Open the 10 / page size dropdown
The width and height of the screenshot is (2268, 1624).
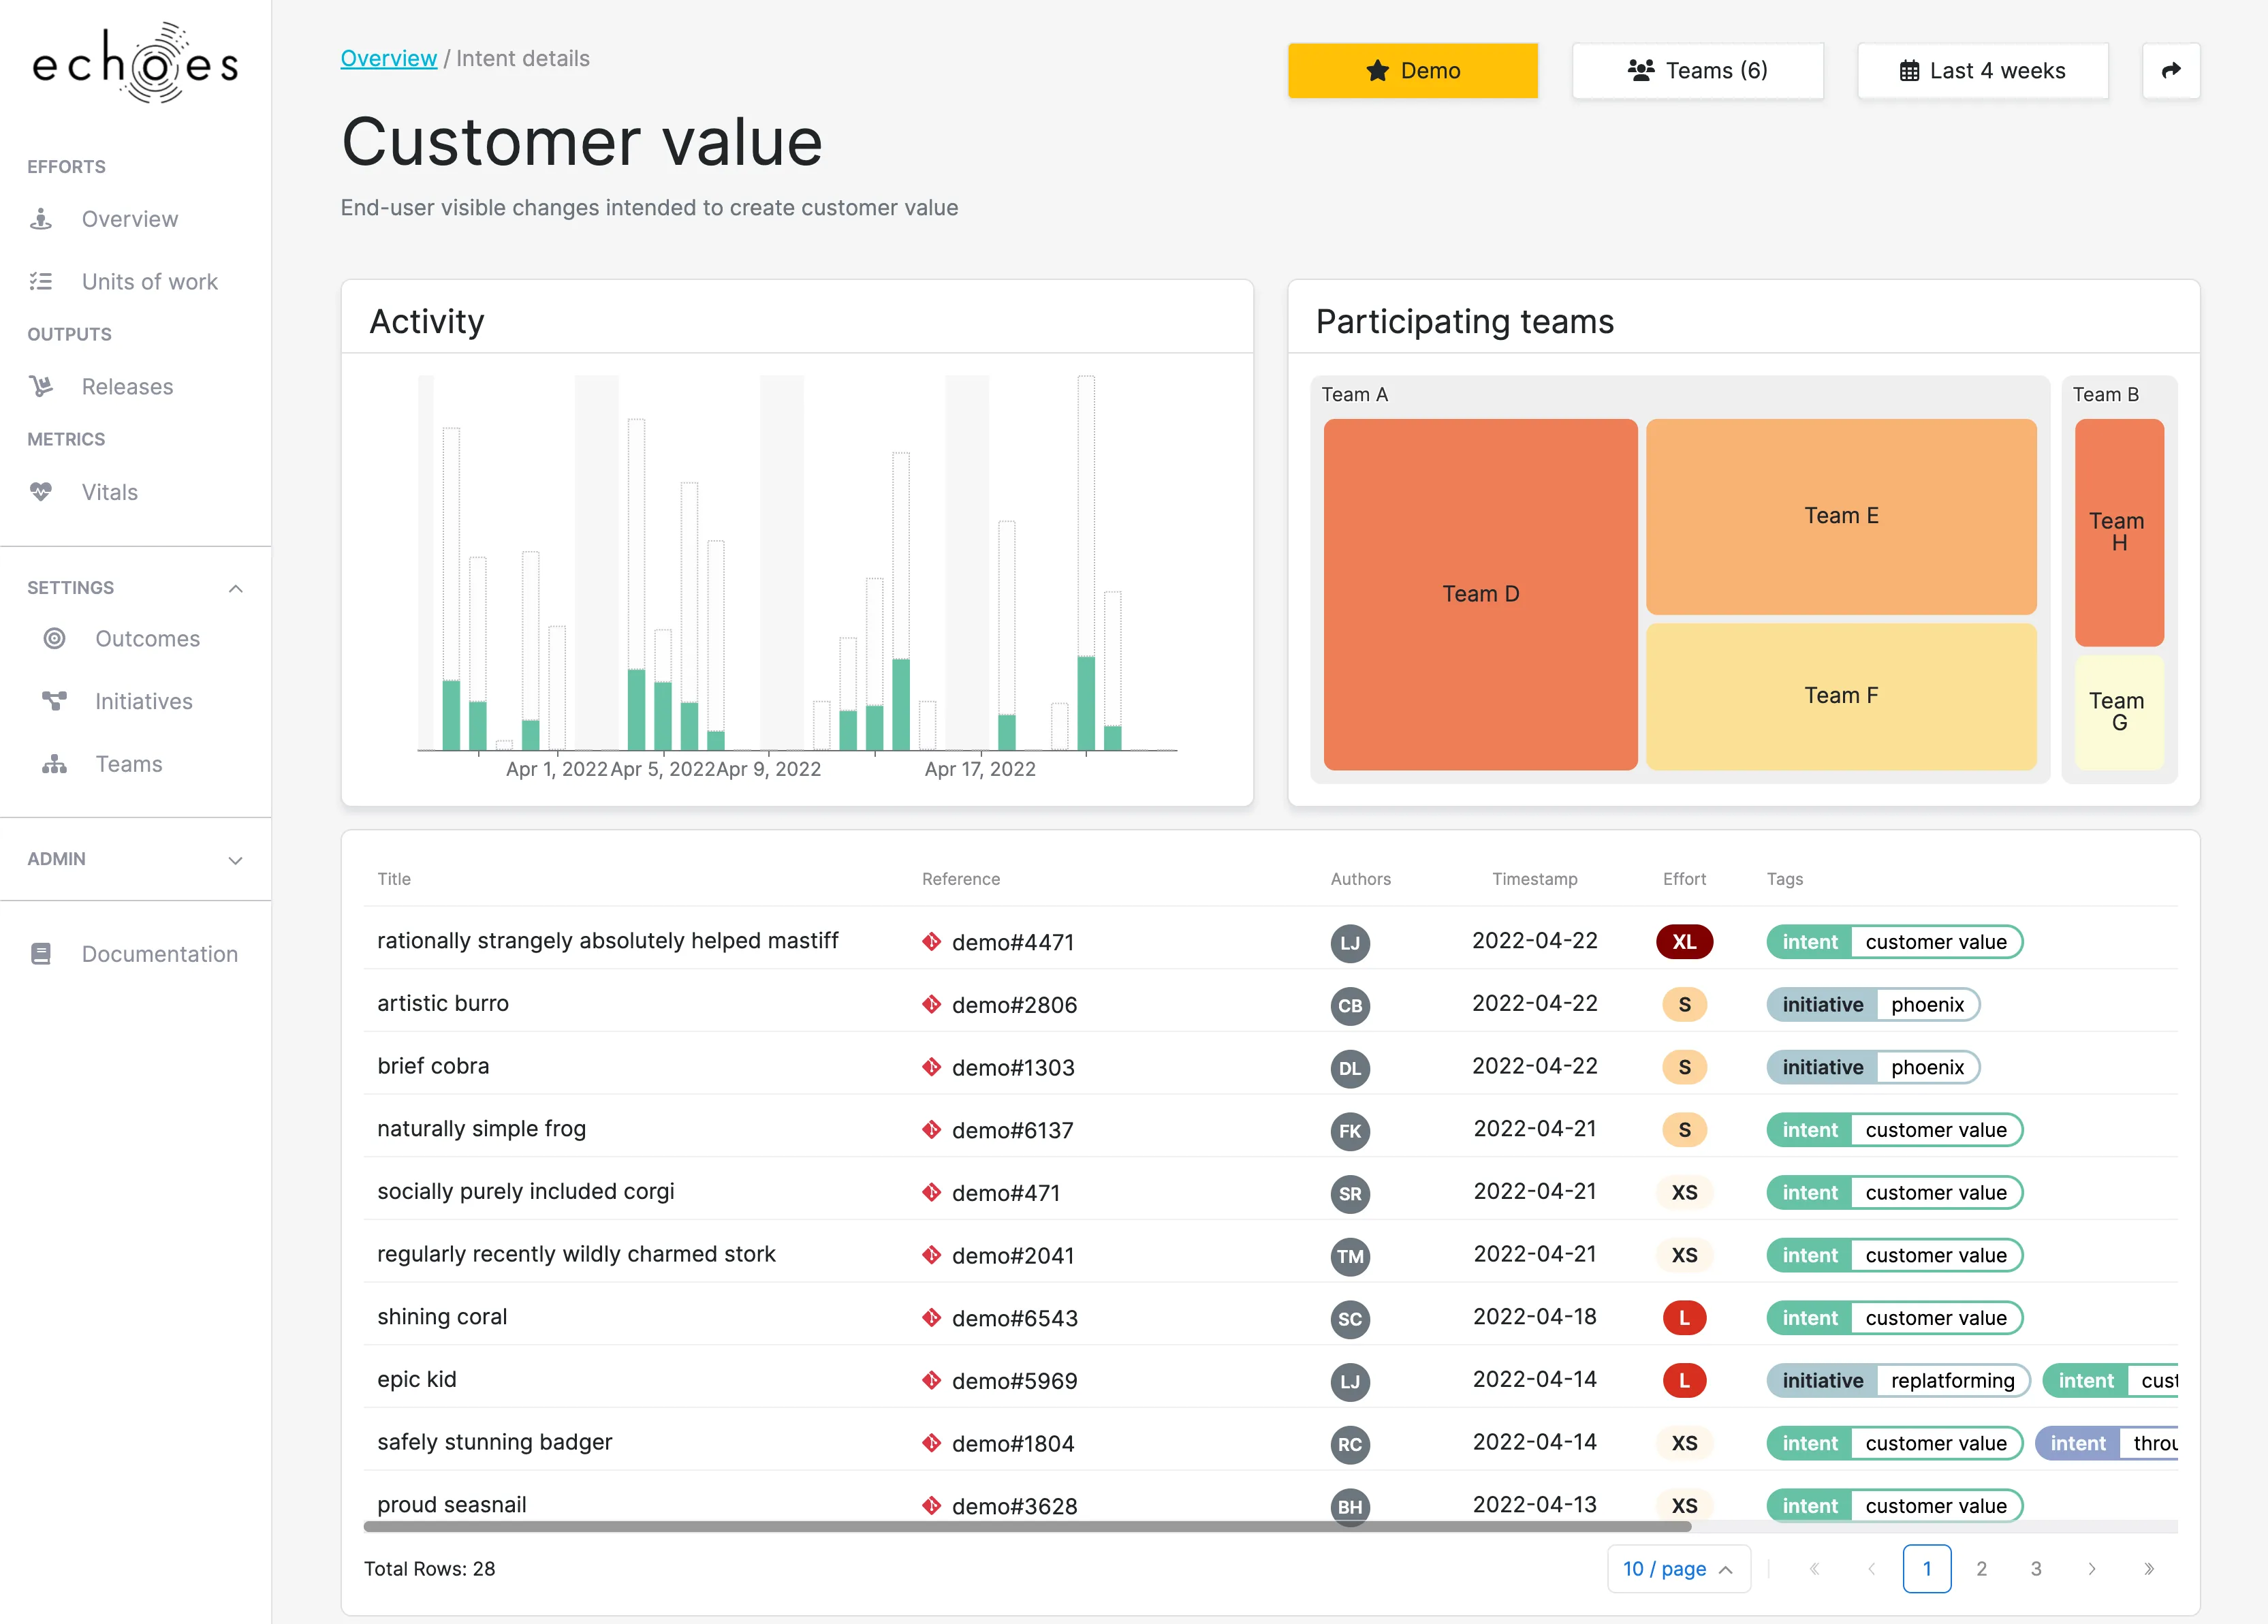(1678, 1569)
